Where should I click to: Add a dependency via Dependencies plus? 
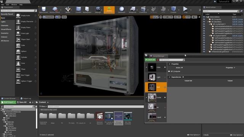tap(183, 77)
